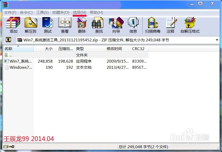This screenshot has height=152, width=222.
Task: Click the 2013/4/27 modified date cell
Action: (x=118, y=67)
